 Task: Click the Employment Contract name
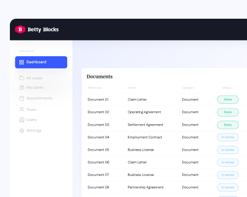point(145,137)
